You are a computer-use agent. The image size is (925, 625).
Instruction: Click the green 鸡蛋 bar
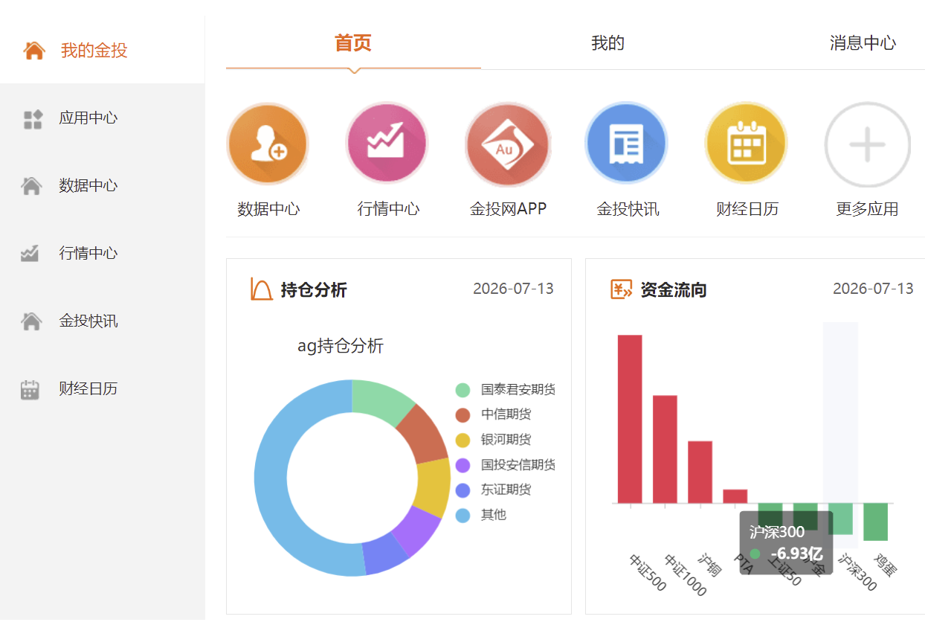(875, 522)
